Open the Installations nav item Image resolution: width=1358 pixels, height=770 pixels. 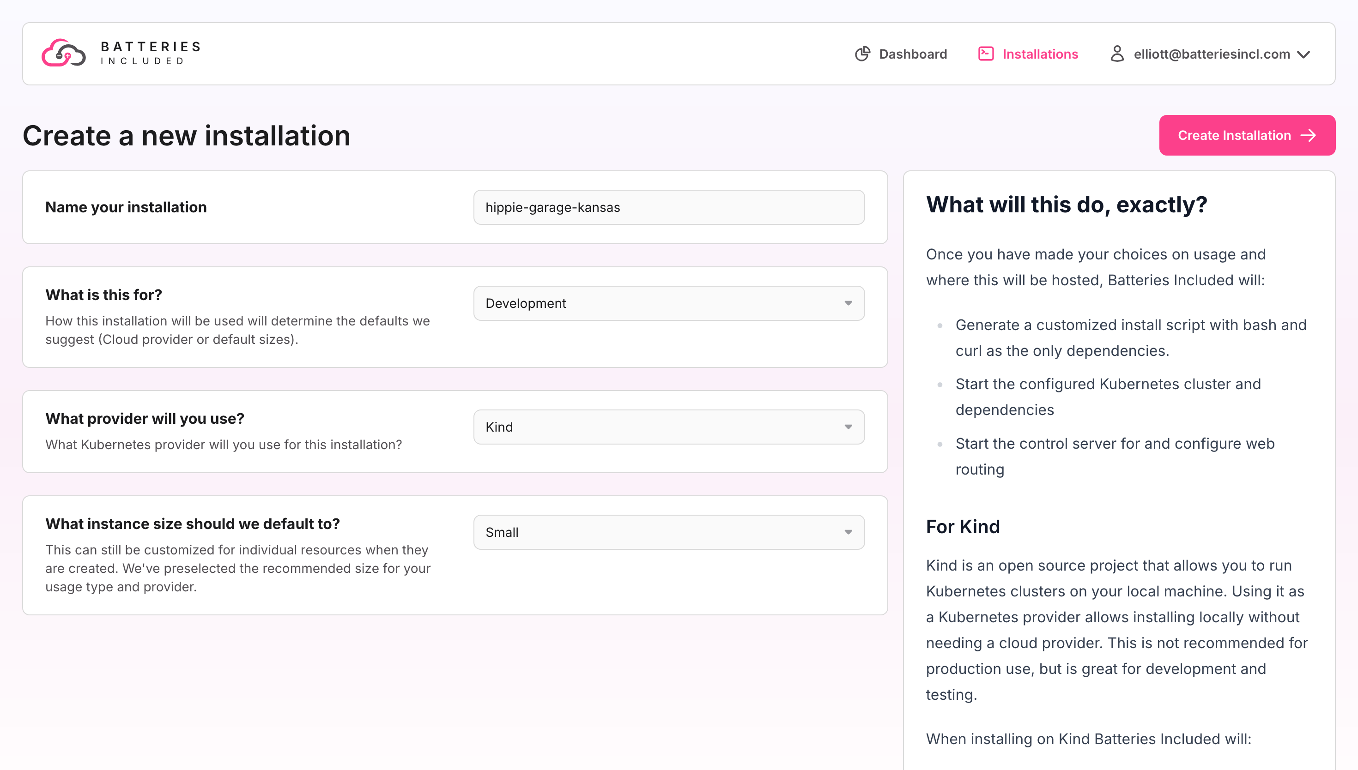click(x=1040, y=54)
